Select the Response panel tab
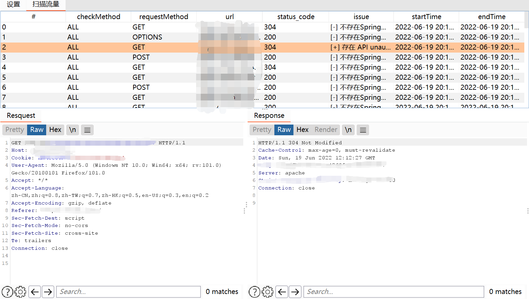Screen dimensions: 529x299 coord(269,116)
